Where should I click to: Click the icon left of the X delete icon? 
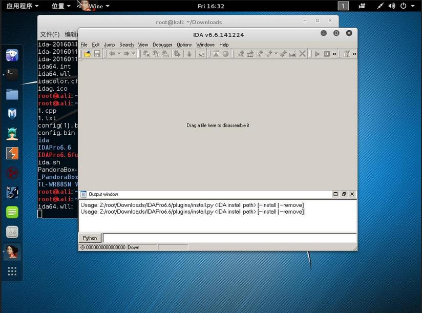click(x=292, y=54)
